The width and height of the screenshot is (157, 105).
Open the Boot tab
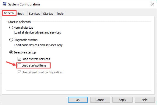(21, 14)
